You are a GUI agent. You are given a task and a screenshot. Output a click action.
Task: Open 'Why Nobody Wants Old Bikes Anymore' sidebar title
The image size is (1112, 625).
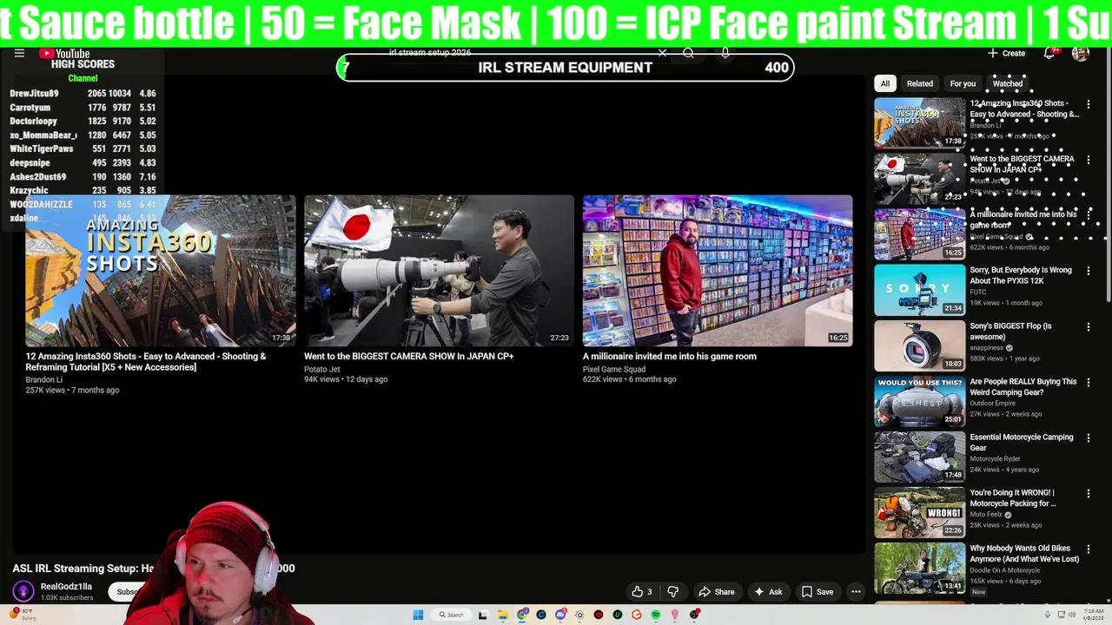pyautogui.click(x=1024, y=553)
